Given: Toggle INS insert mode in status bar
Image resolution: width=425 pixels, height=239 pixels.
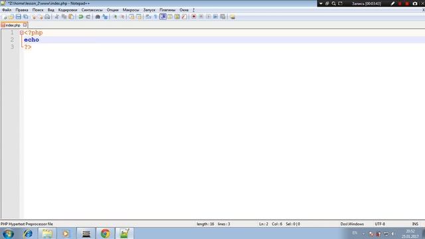Looking at the screenshot, I should 415,224.
